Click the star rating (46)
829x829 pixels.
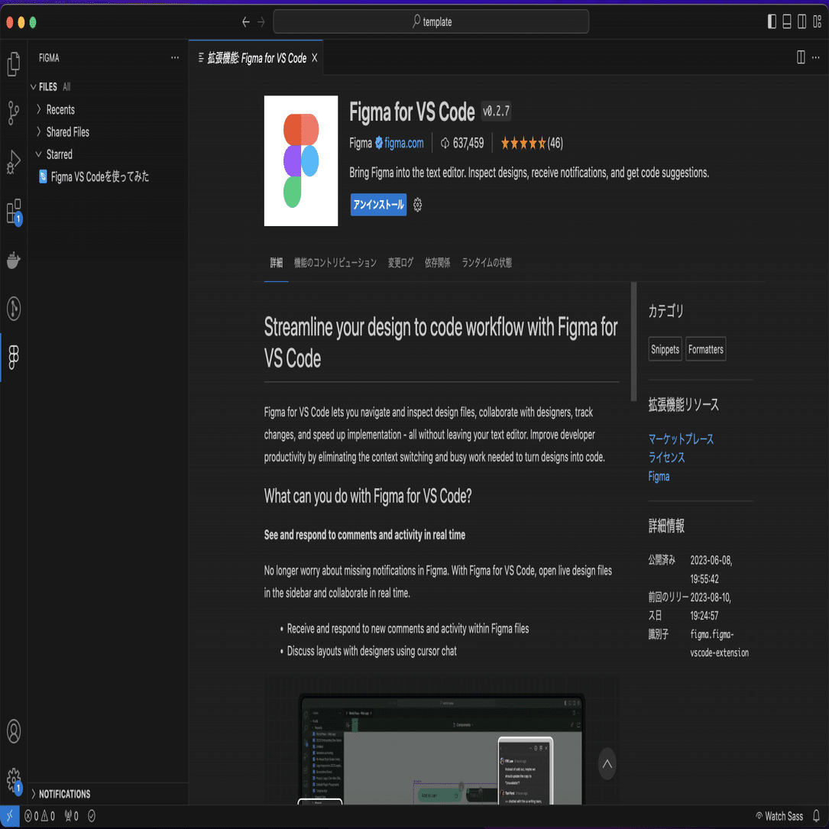pyautogui.click(x=532, y=144)
